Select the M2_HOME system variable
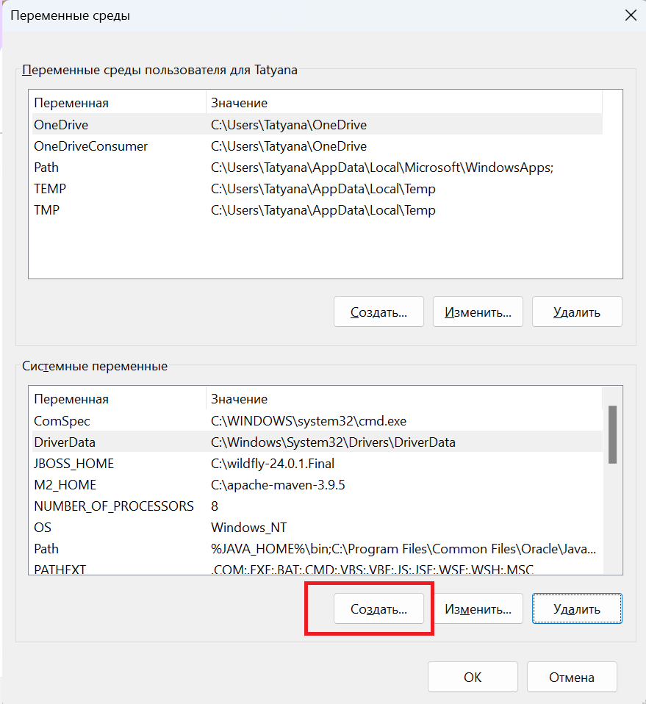Image resolution: width=646 pixels, height=704 pixels. pos(65,485)
